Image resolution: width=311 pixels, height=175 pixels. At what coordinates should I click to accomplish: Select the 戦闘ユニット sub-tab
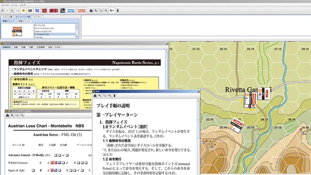pos(9,21)
